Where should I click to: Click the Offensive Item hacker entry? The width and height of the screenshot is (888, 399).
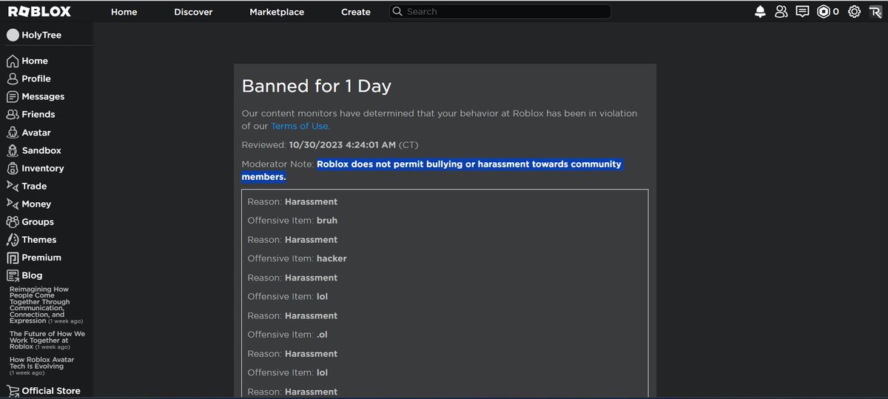297,258
